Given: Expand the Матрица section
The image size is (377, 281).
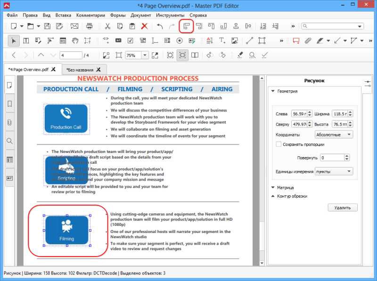Looking at the screenshot, I should pyautogui.click(x=273, y=187).
